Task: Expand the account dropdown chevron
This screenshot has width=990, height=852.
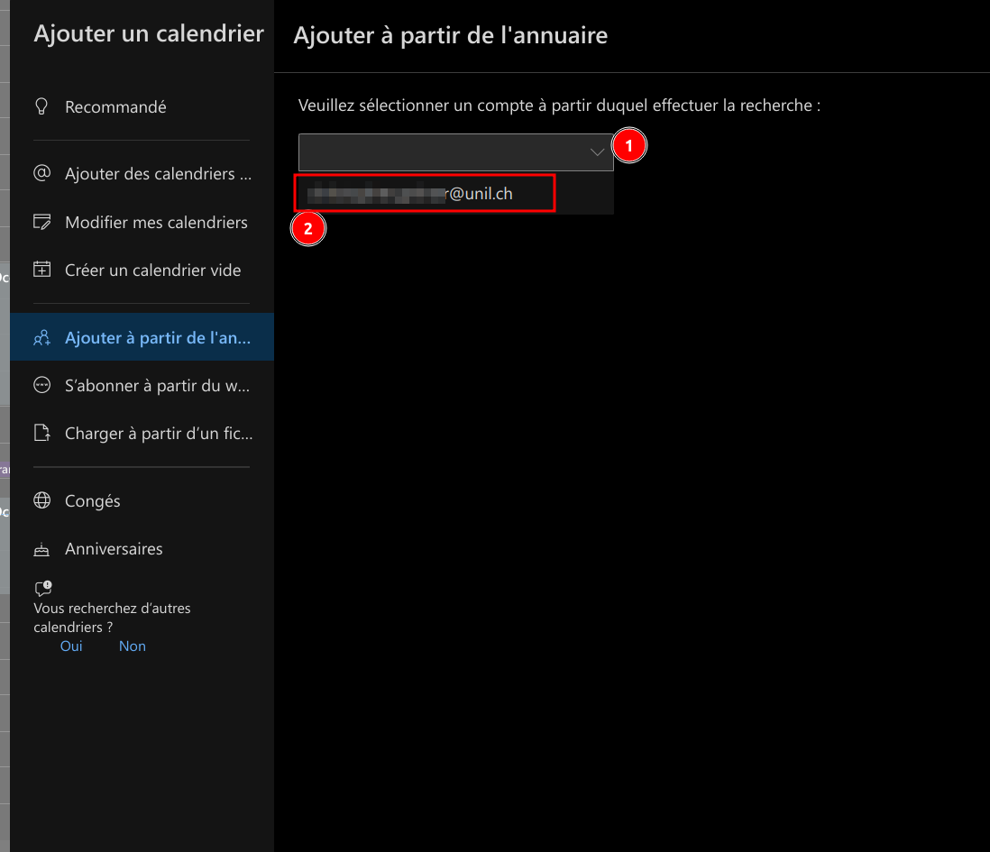Action: [x=597, y=152]
